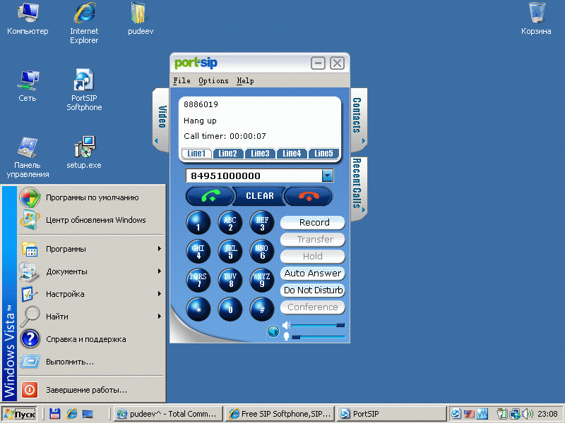Switch to the Line1 tab

click(x=196, y=154)
